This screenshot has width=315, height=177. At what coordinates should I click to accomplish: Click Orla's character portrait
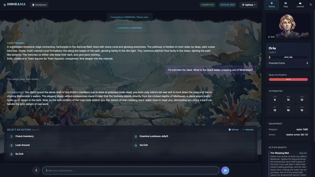click(x=288, y=26)
